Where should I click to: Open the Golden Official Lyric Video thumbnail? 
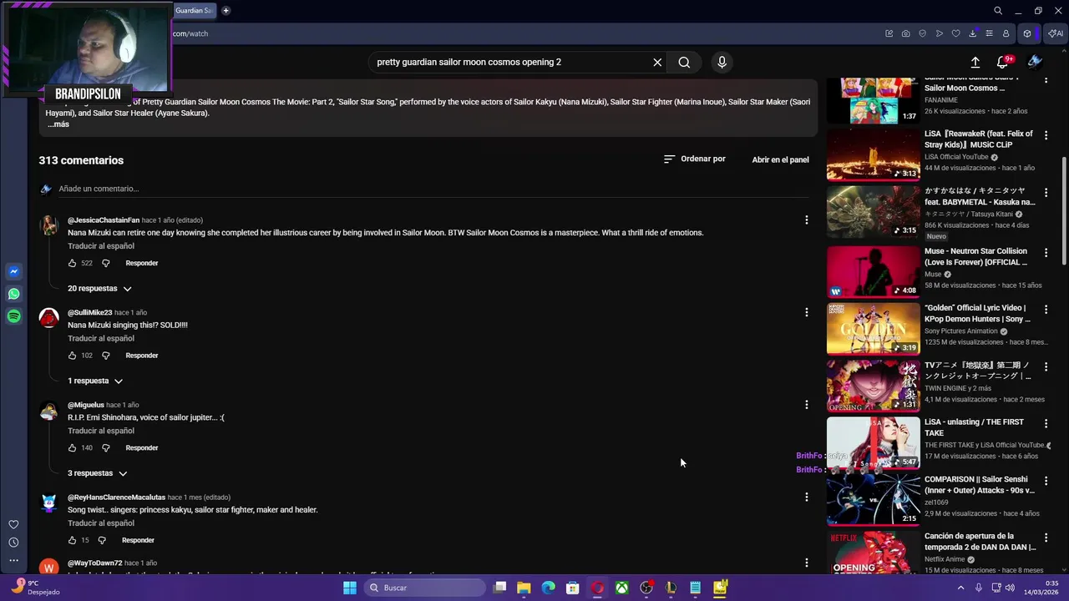[x=873, y=329]
